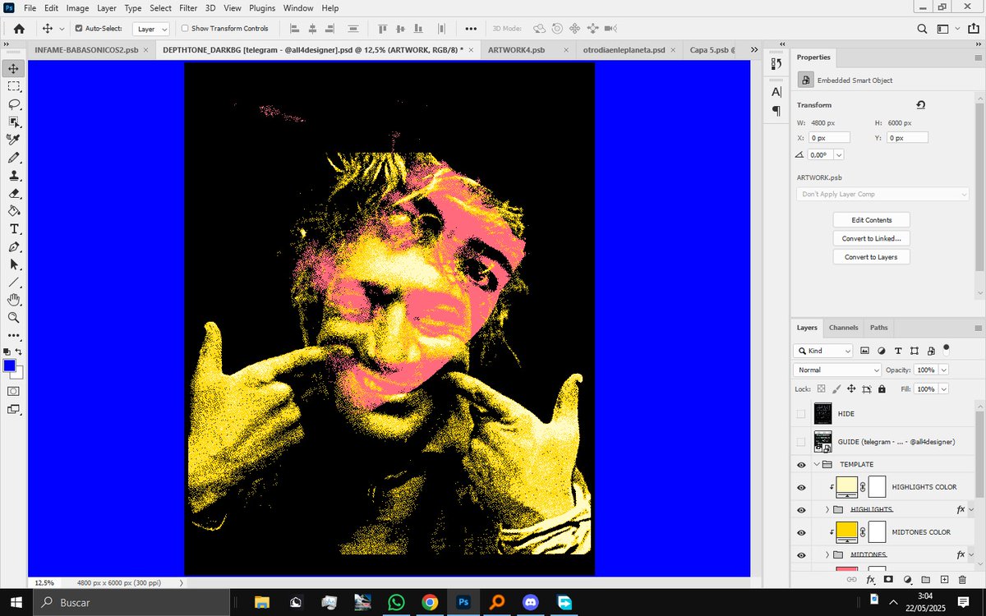Enable the Auto-Select checkbox
The image size is (986, 616).
[x=79, y=29]
